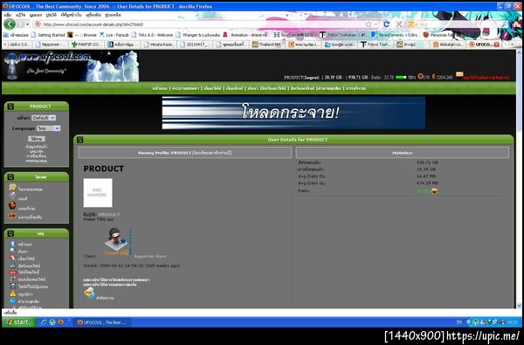Viewport: 524px width, 345px height.
Task: Click the orange envelope message icon in header
Action: [459, 74]
